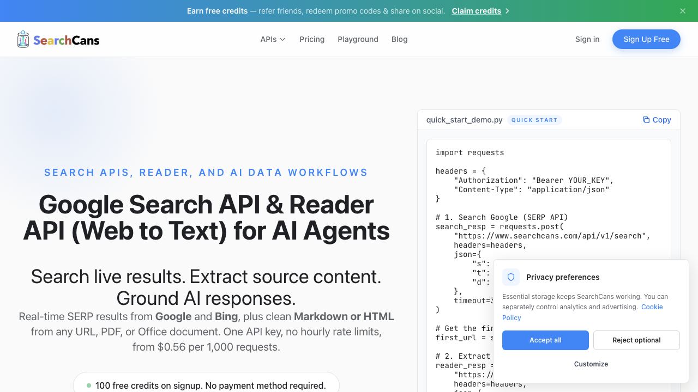Click the Content-Type application/json code line

(532, 189)
